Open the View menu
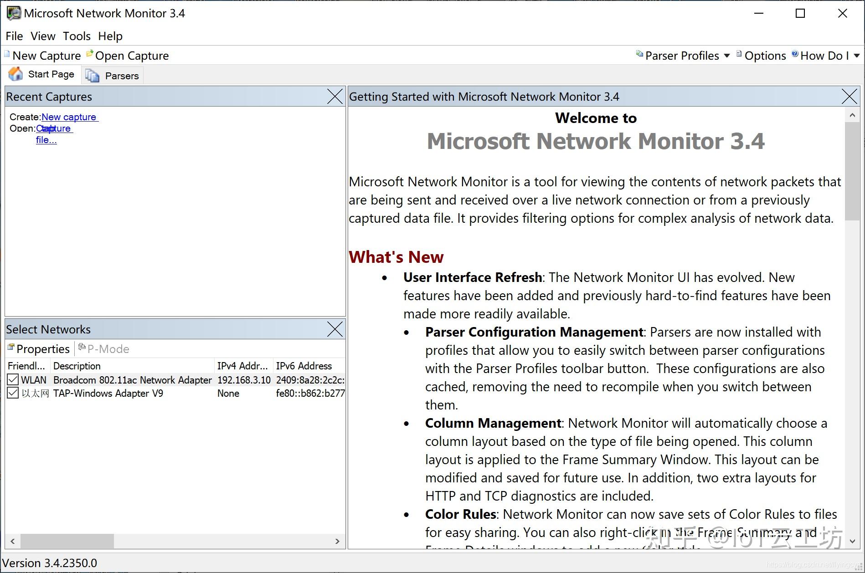 [42, 36]
